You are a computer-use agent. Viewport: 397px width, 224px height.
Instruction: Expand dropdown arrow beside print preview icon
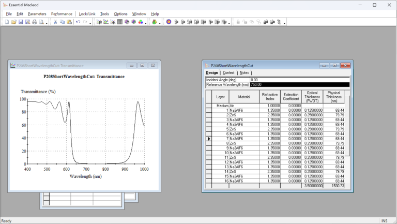(47, 23)
